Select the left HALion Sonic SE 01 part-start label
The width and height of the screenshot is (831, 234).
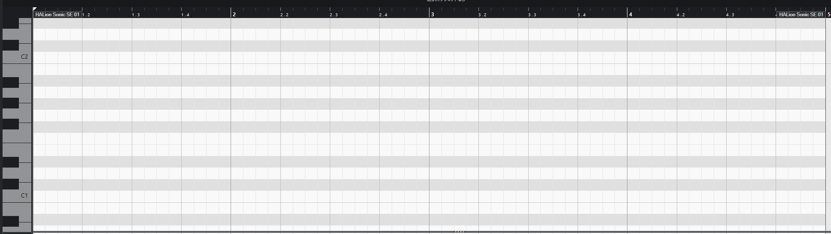point(57,15)
